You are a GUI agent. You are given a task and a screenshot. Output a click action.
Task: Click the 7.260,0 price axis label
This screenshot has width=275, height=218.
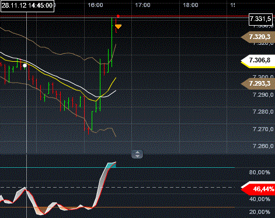tap(263, 146)
